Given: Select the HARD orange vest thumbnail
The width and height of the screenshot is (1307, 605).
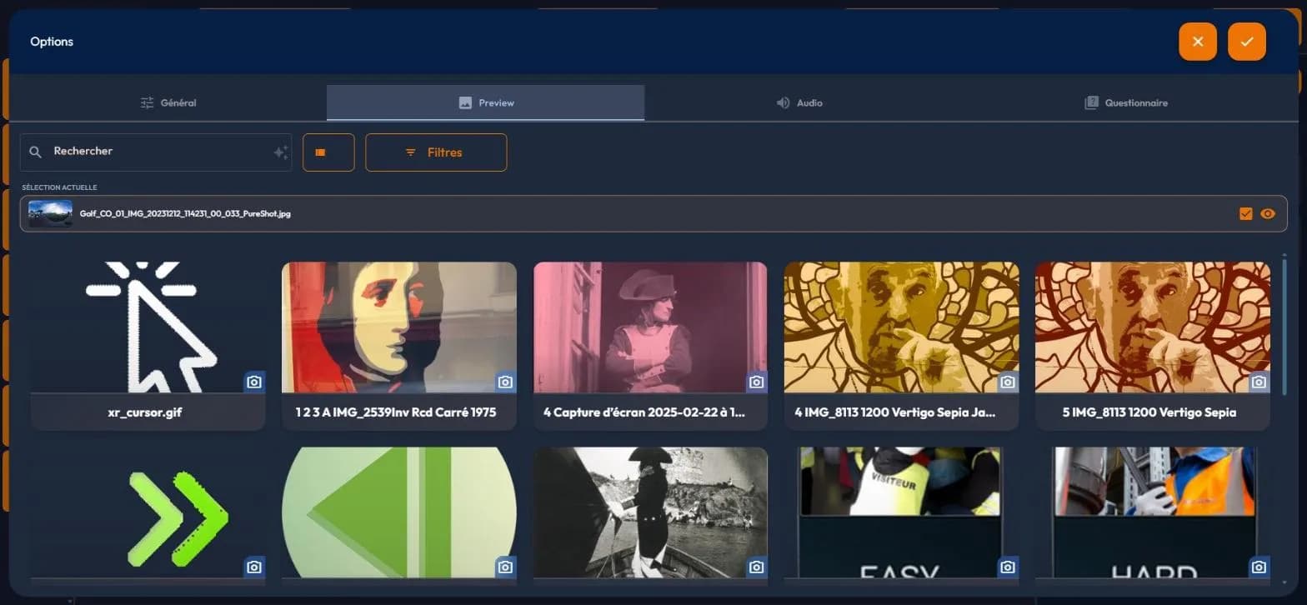Looking at the screenshot, I should 1153,512.
